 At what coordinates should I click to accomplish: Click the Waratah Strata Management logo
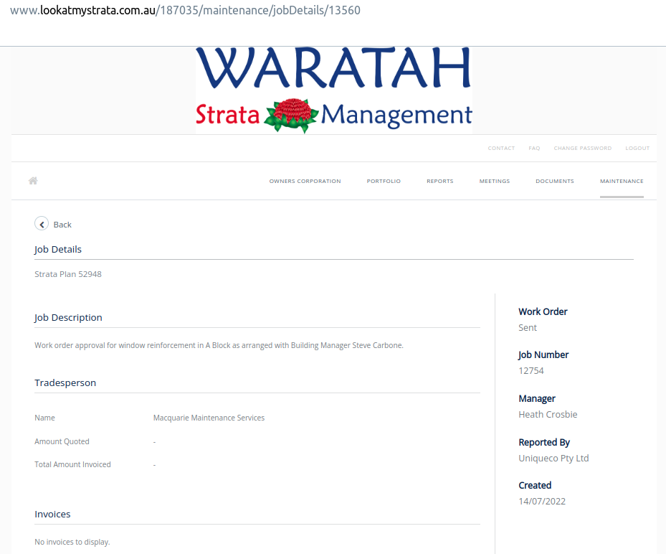coord(334,90)
